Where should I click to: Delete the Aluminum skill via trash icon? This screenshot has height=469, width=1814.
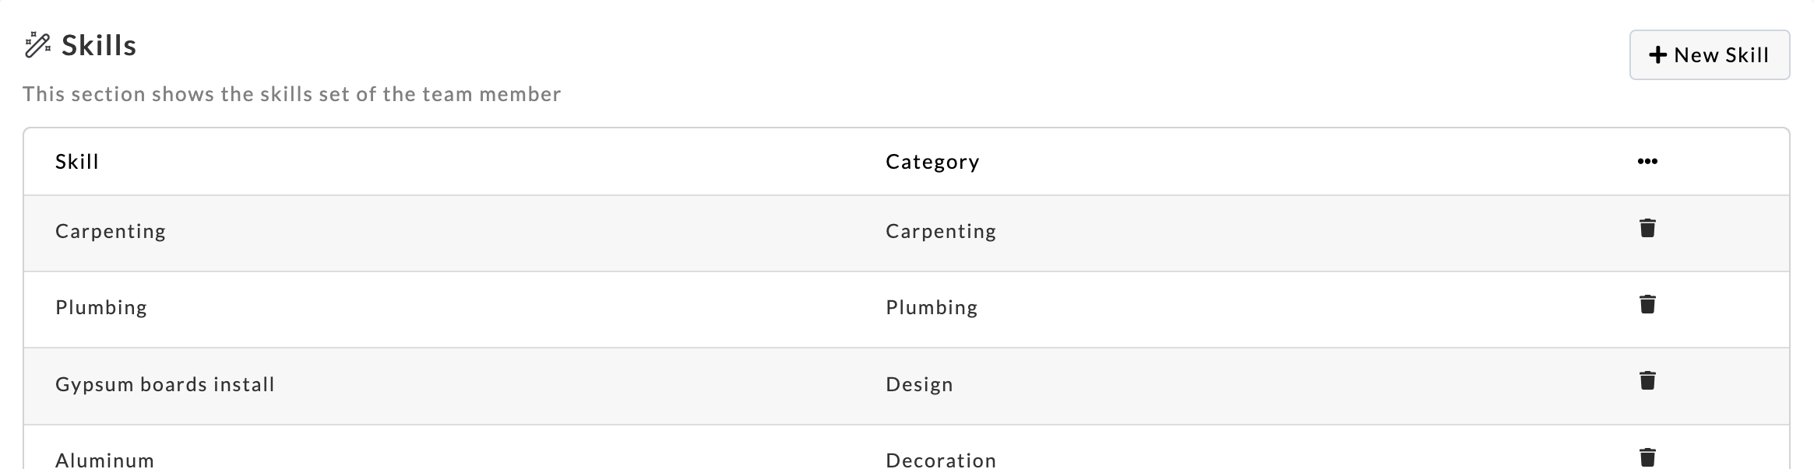[1647, 457]
